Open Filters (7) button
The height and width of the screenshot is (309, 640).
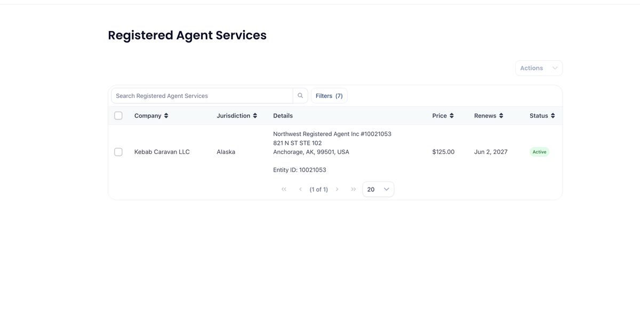pyautogui.click(x=329, y=96)
